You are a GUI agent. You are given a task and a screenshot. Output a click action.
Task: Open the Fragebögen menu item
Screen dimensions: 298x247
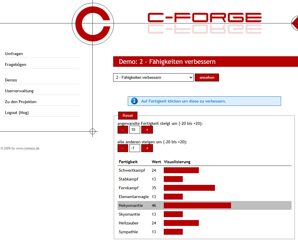pyautogui.click(x=15, y=64)
